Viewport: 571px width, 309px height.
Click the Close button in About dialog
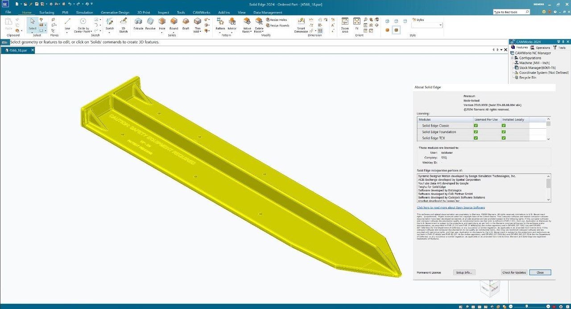pos(540,272)
